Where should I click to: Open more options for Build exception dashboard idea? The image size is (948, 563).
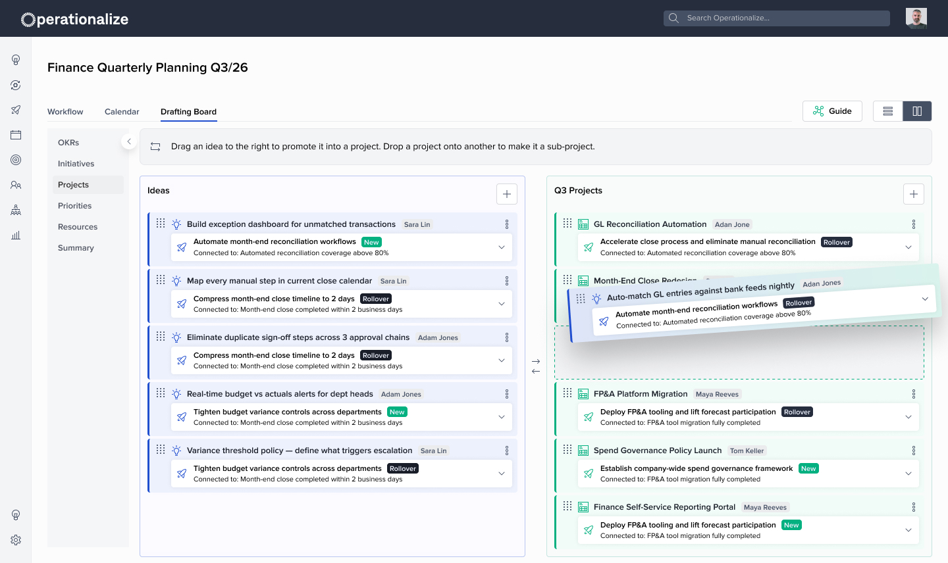(507, 224)
